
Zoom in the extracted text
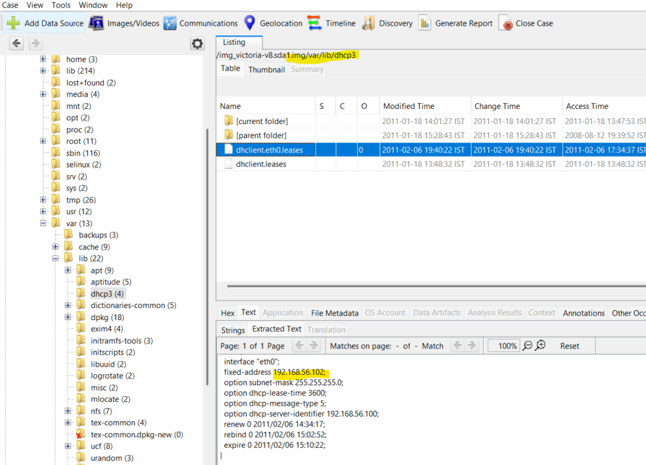(540, 345)
